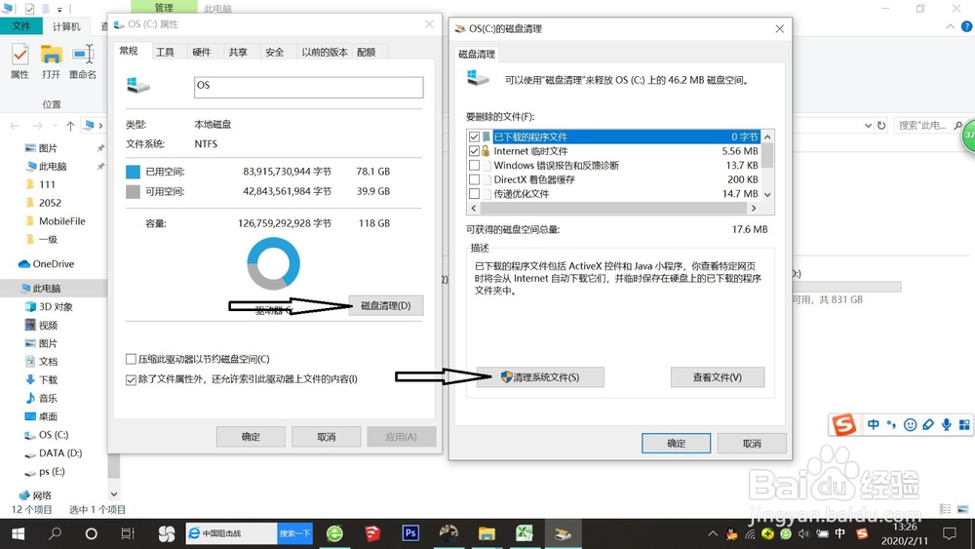Viewport: 975px width, 549px height.
Task: Select OS (C:) drive in navigation pane
Action: 46,435
